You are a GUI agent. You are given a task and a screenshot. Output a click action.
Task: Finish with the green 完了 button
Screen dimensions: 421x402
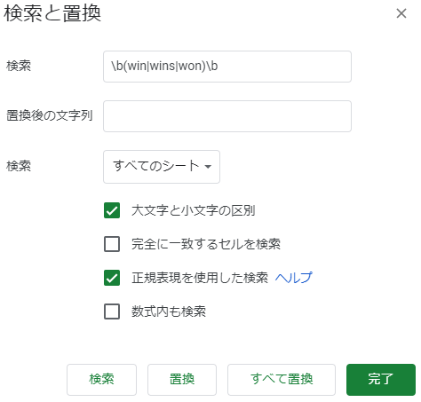(x=381, y=380)
